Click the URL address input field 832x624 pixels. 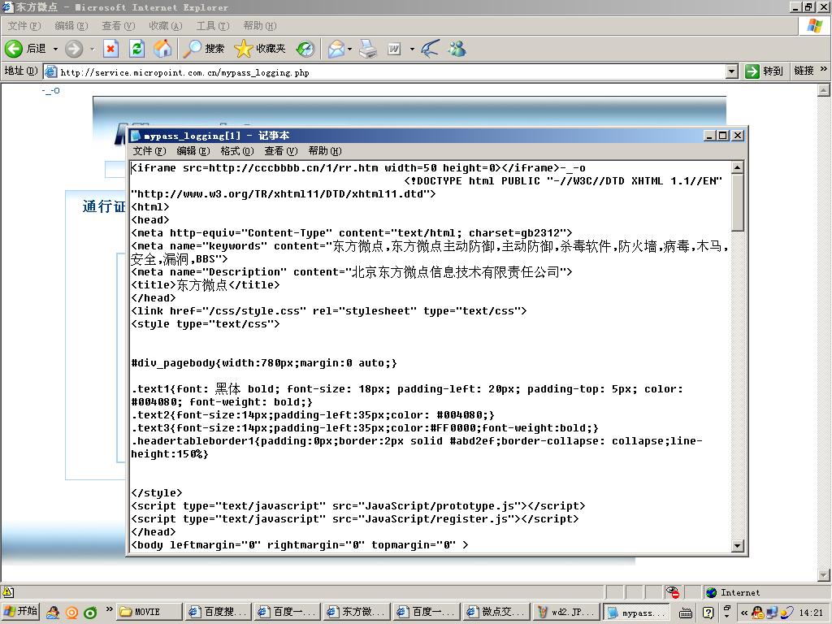click(392, 72)
